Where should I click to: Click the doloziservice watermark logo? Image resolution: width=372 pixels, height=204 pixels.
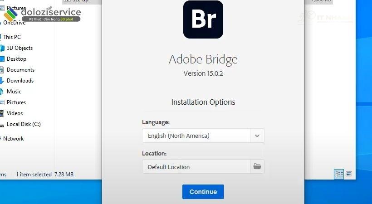(x=42, y=14)
